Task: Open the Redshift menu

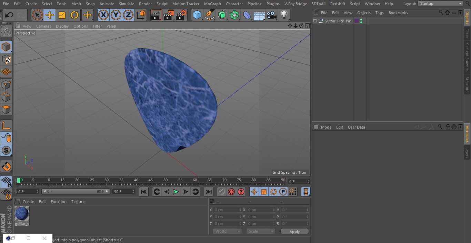Action: point(338,4)
